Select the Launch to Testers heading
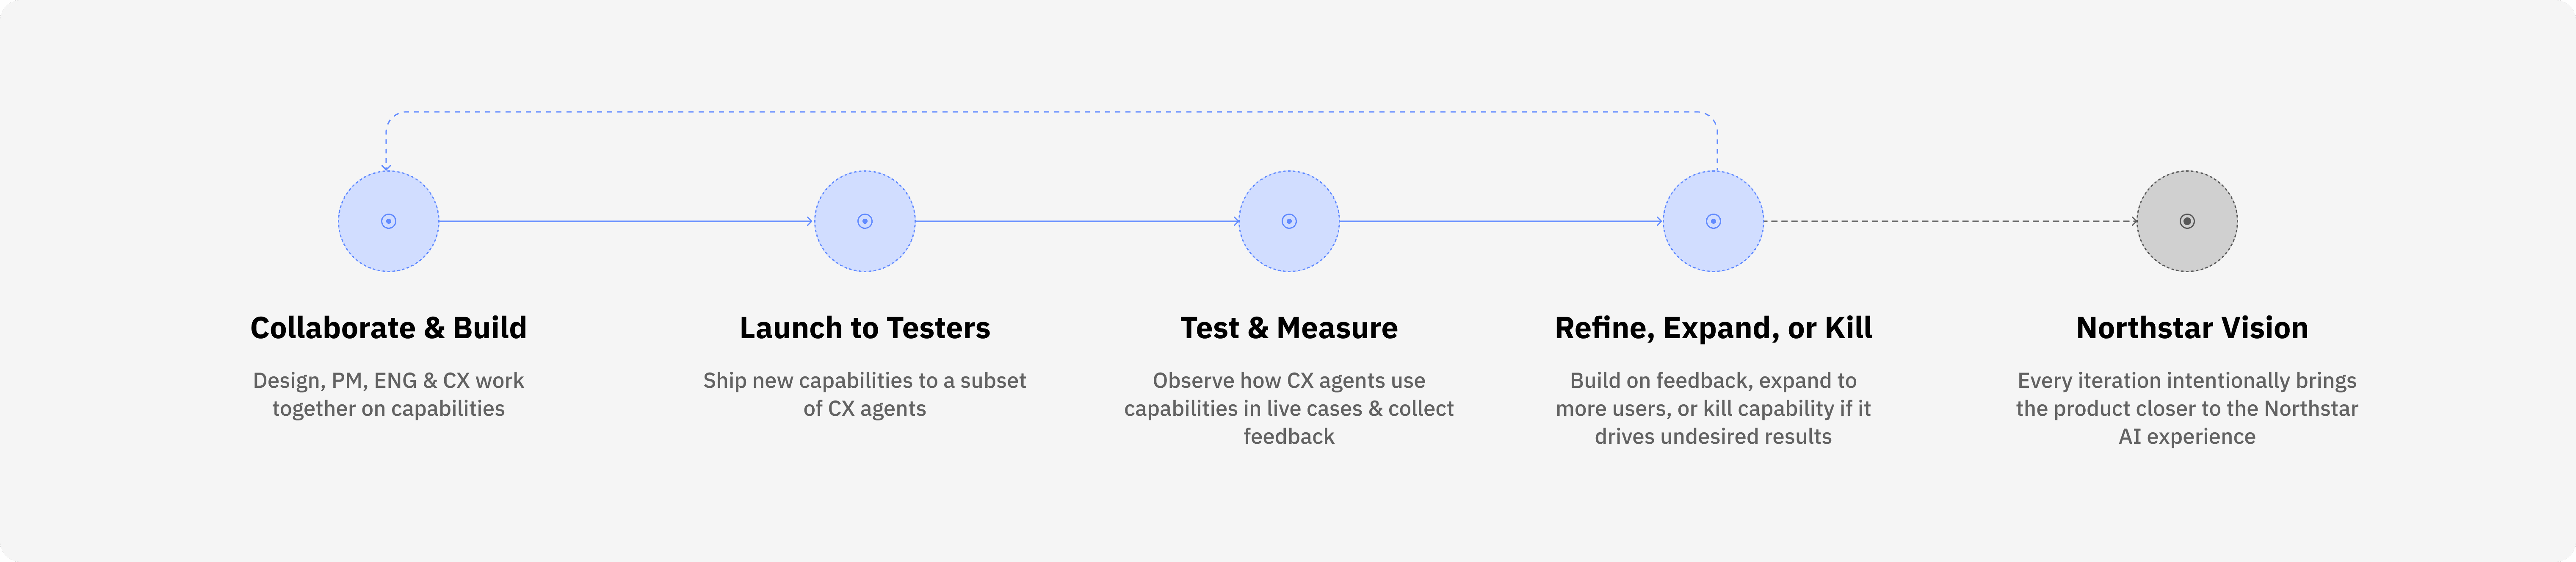Image resolution: width=2576 pixels, height=562 pixels. click(x=865, y=328)
